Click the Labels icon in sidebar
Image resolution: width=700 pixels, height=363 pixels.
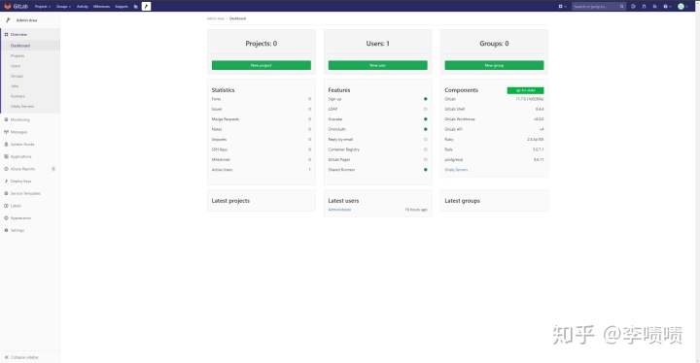(x=6, y=206)
